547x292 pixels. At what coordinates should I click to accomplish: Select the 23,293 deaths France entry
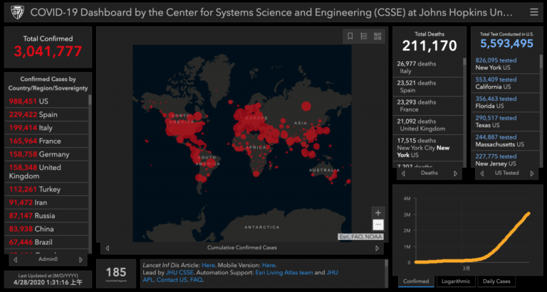pos(427,106)
